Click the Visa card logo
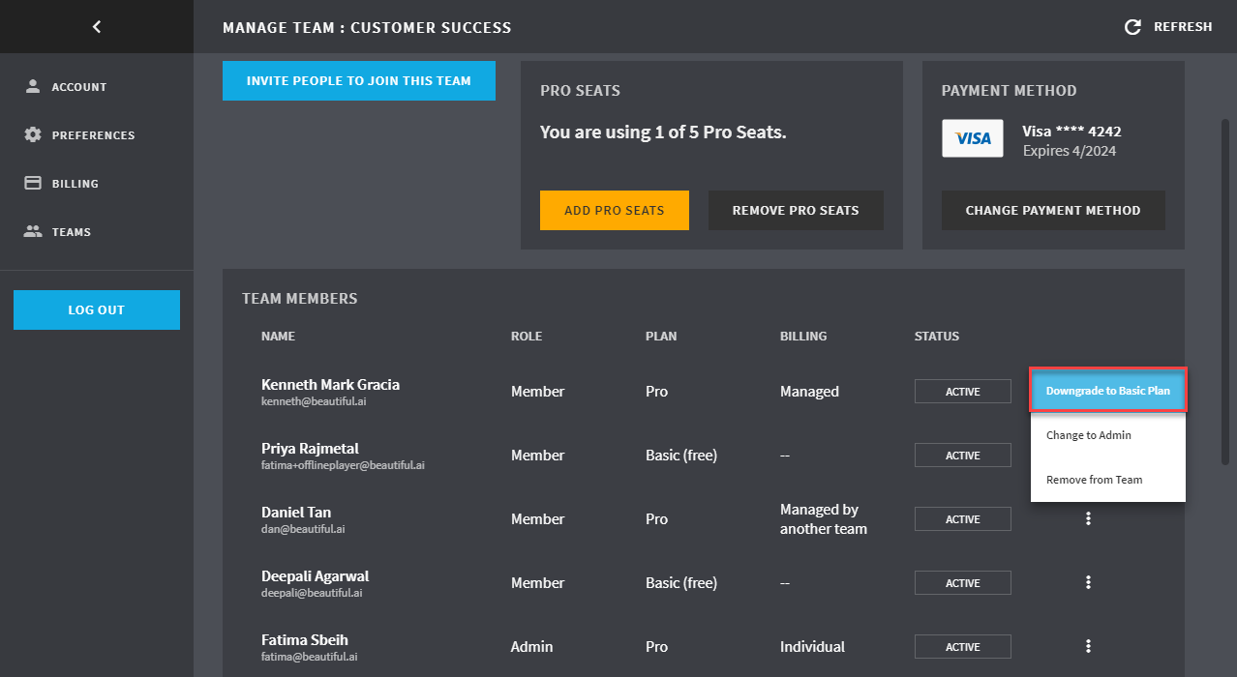The image size is (1237, 677). click(973, 138)
